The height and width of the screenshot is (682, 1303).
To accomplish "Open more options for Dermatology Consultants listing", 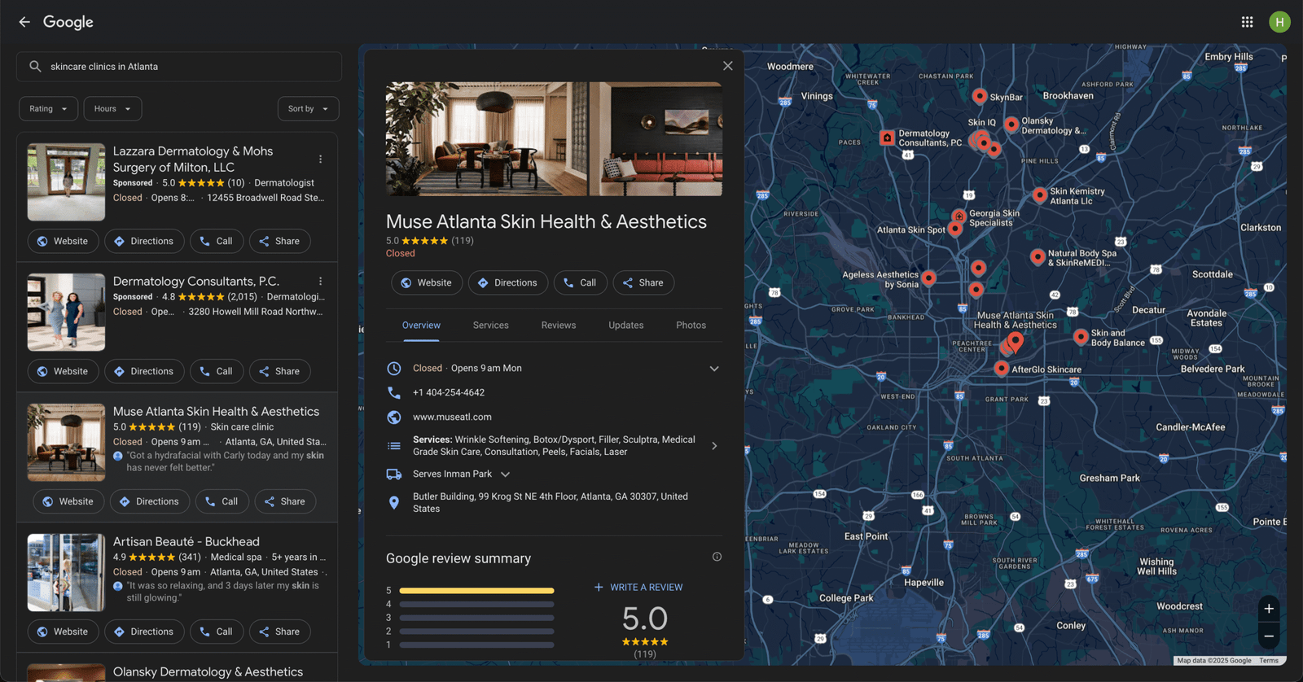I will (320, 282).
